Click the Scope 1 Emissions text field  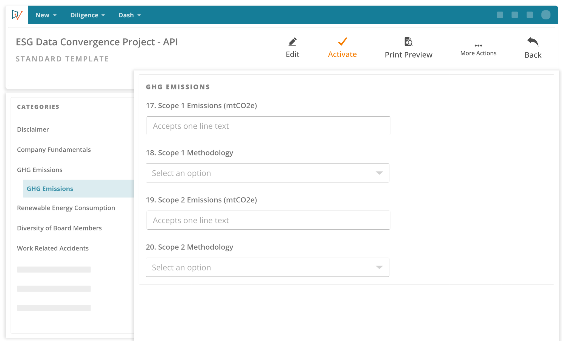tap(268, 126)
